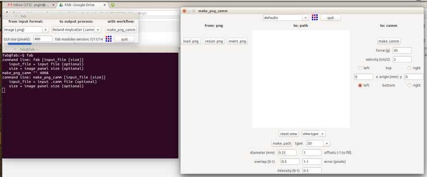
Task: Click the force (g) field showing 45
Action: (402, 50)
